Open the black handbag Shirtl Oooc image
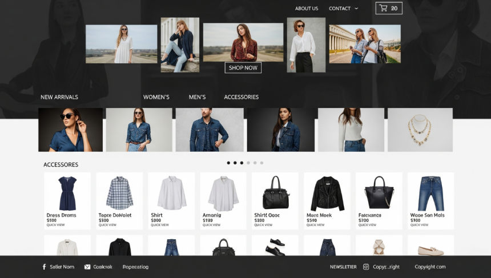The width and height of the screenshot is (491, 278). (x=276, y=192)
